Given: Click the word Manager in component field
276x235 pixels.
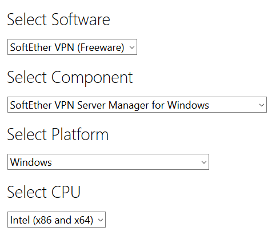Looking at the screenshot, I should tap(129, 105).
